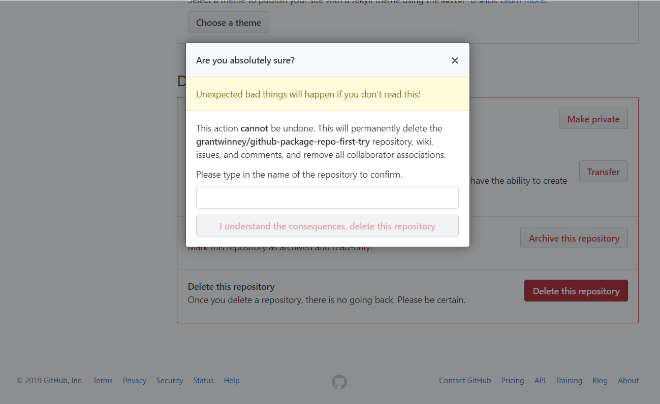Close the 'Are you absolutely sure?' dialog
Image resolution: width=660 pixels, height=404 pixels.
(455, 60)
